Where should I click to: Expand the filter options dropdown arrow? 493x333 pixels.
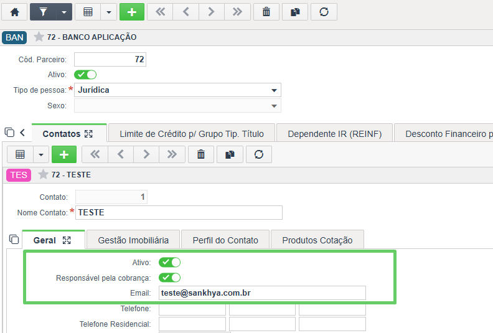(x=64, y=12)
